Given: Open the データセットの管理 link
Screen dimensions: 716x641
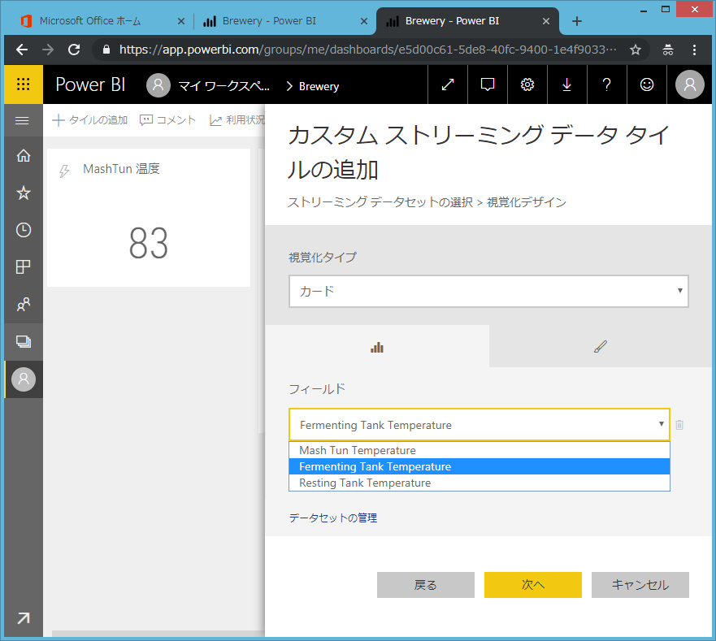Looking at the screenshot, I should (x=333, y=518).
